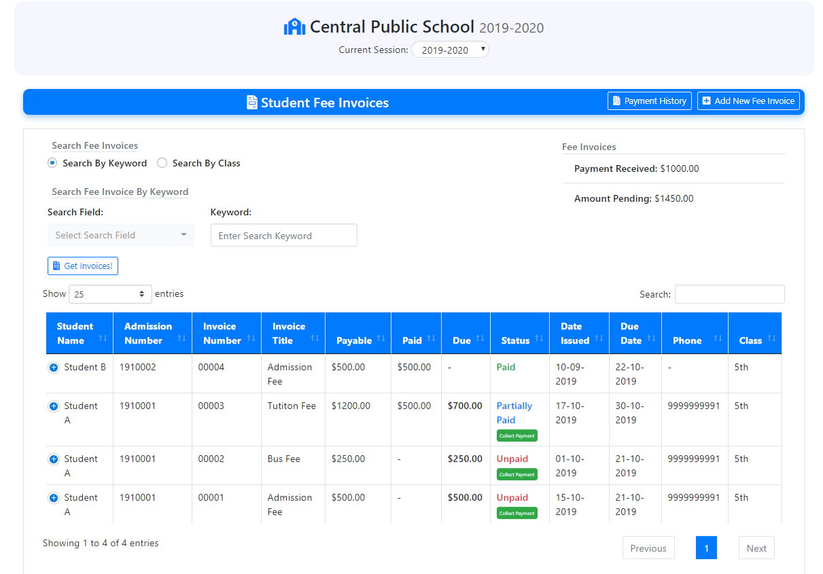The width and height of the screenshot is (823, 574).
Task: Sort table by Student Name column arrows
Action: [103, 338]
